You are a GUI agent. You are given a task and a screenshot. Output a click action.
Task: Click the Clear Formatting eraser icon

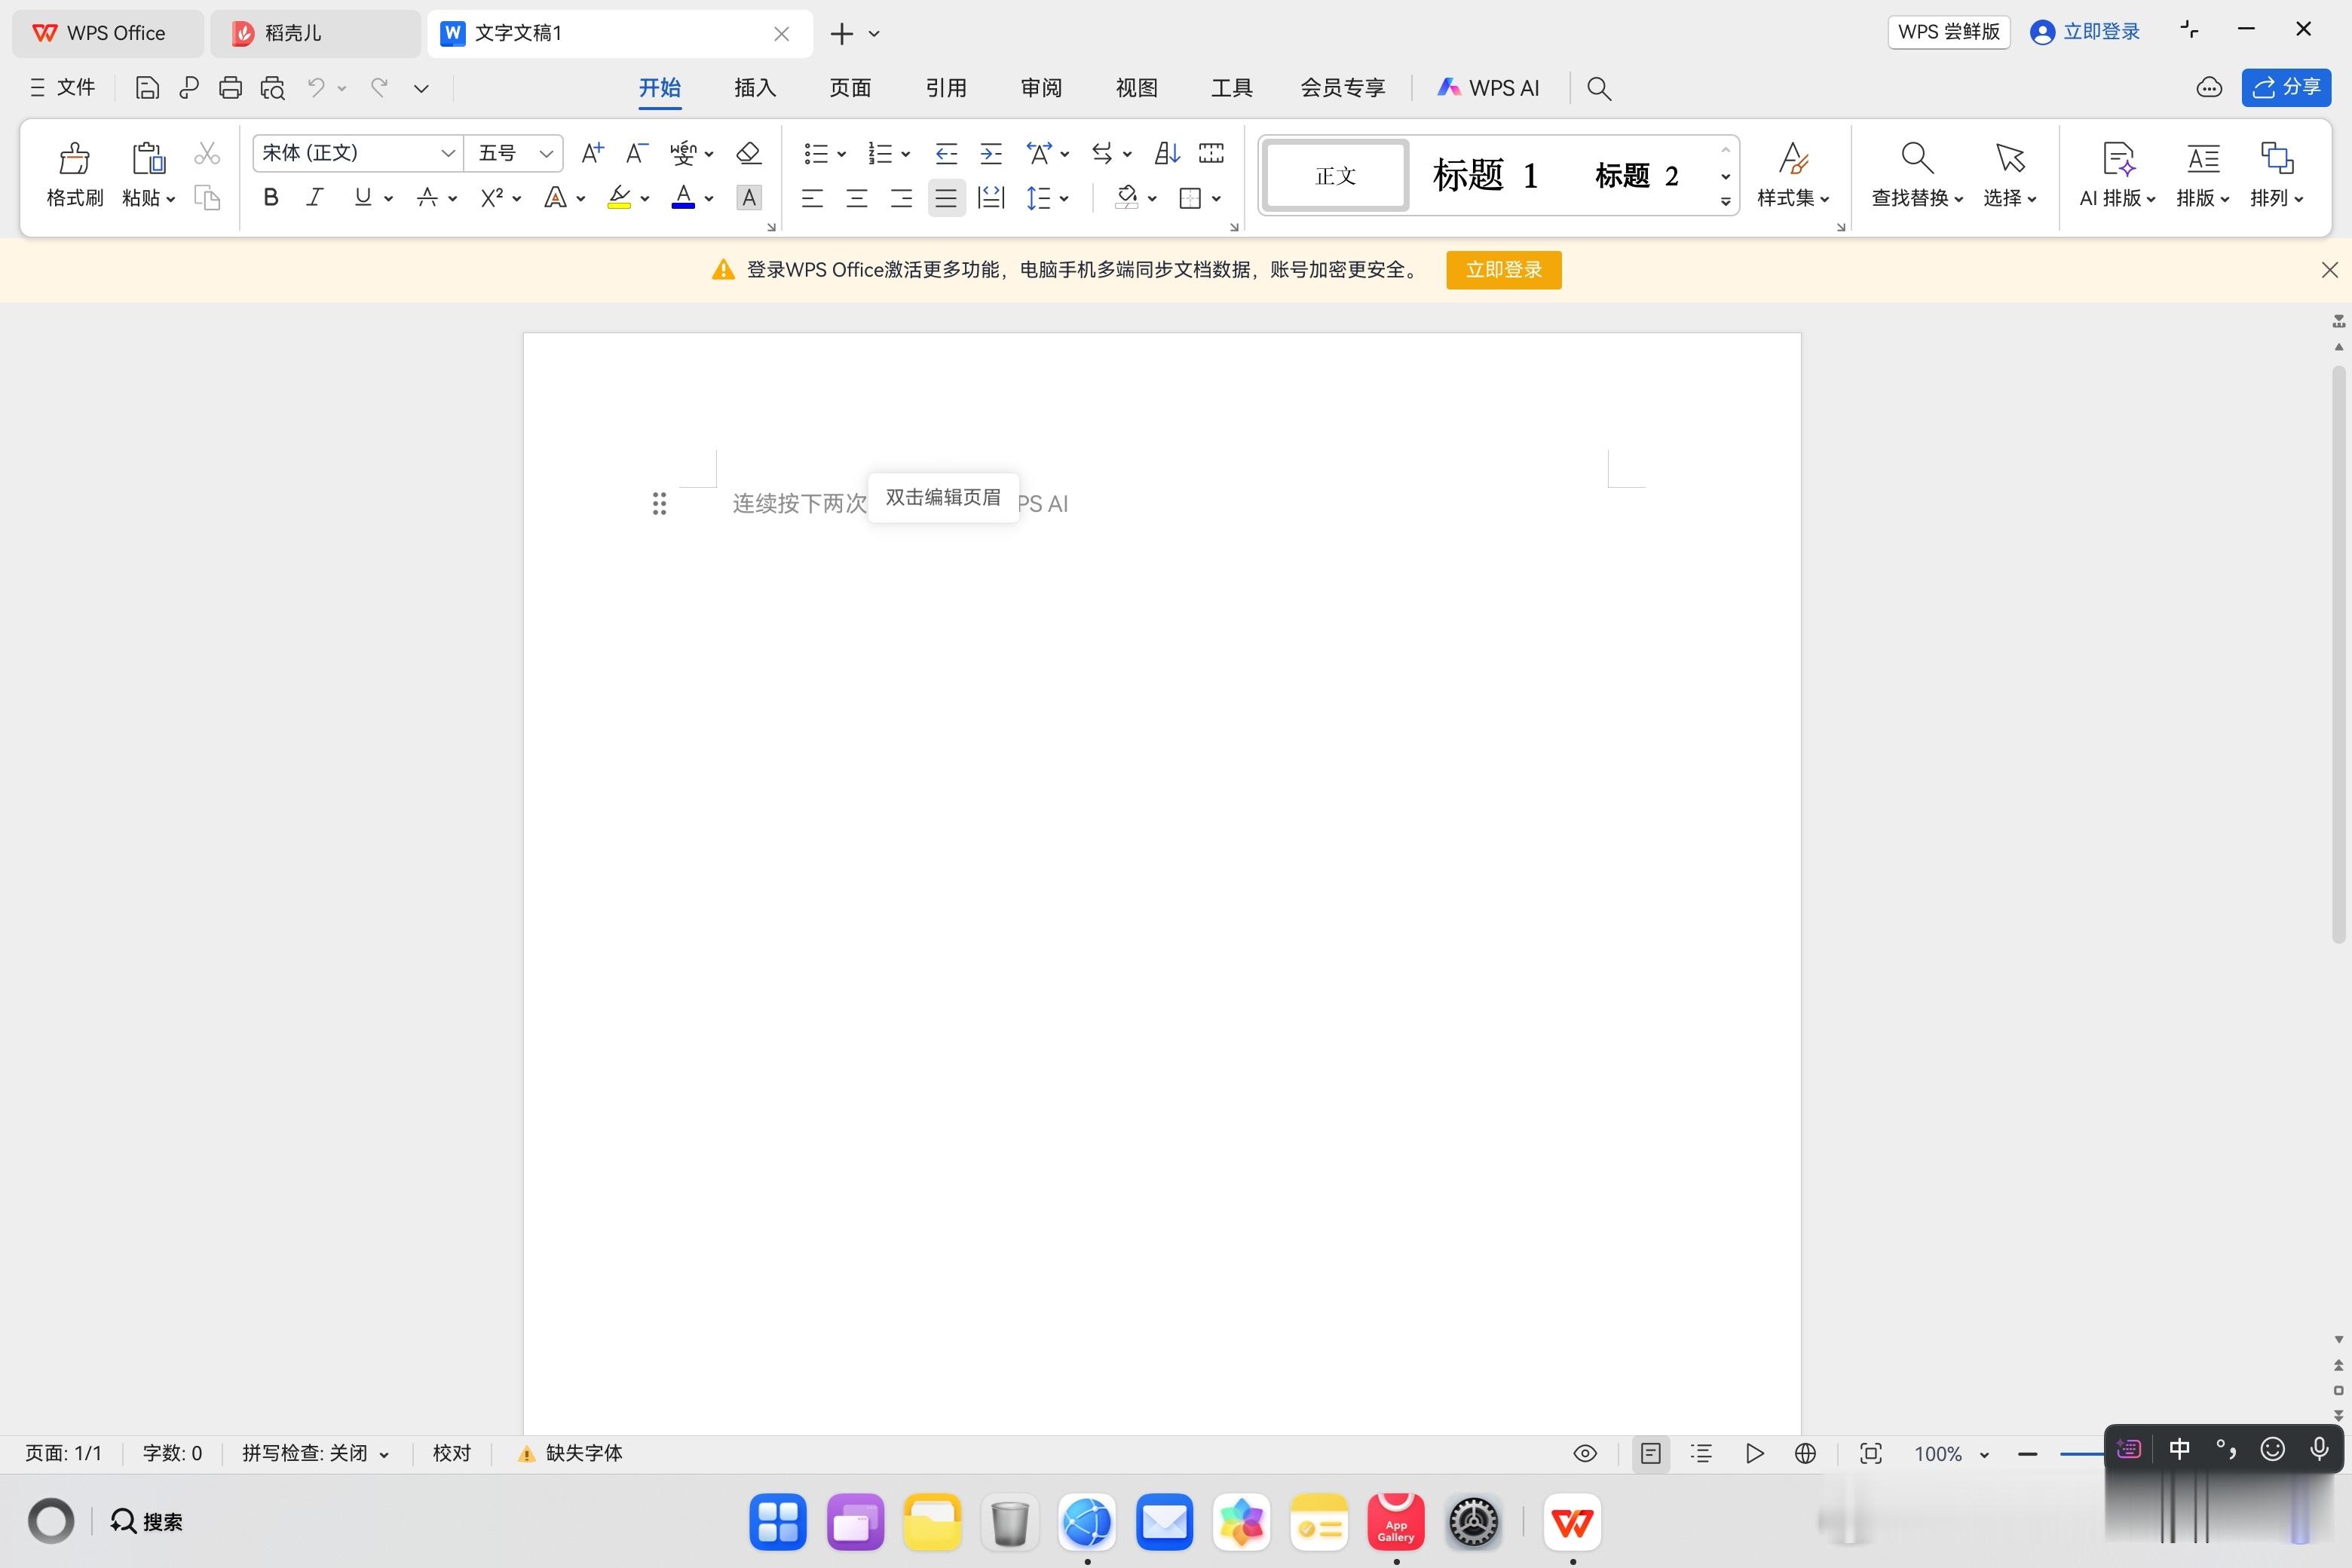[748, 153]
